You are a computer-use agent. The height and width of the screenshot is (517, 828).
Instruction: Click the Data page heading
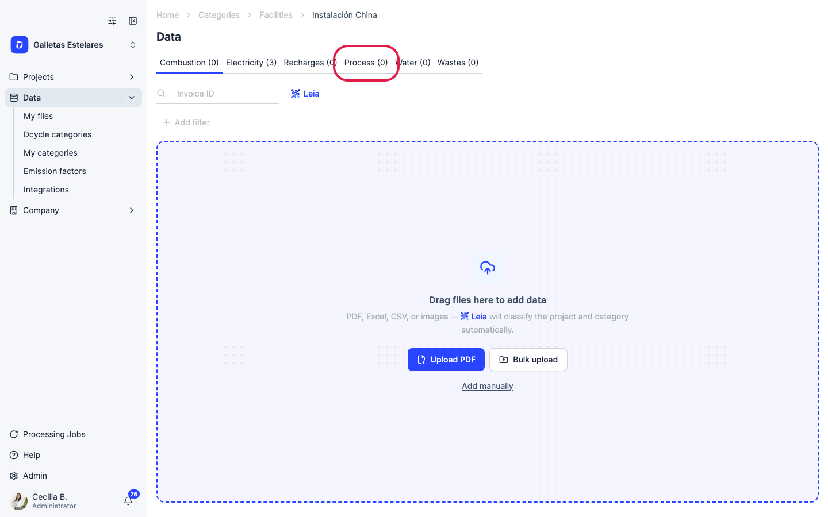click(x=168, y=37)
